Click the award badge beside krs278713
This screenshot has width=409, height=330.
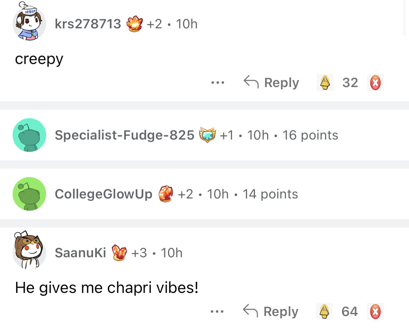tap(135, 24)
